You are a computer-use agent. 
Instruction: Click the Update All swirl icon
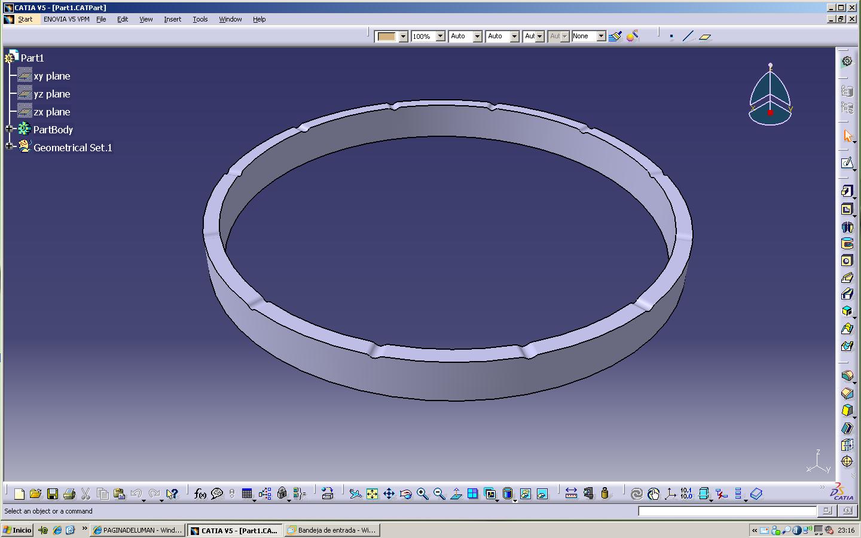coord(637,494)
